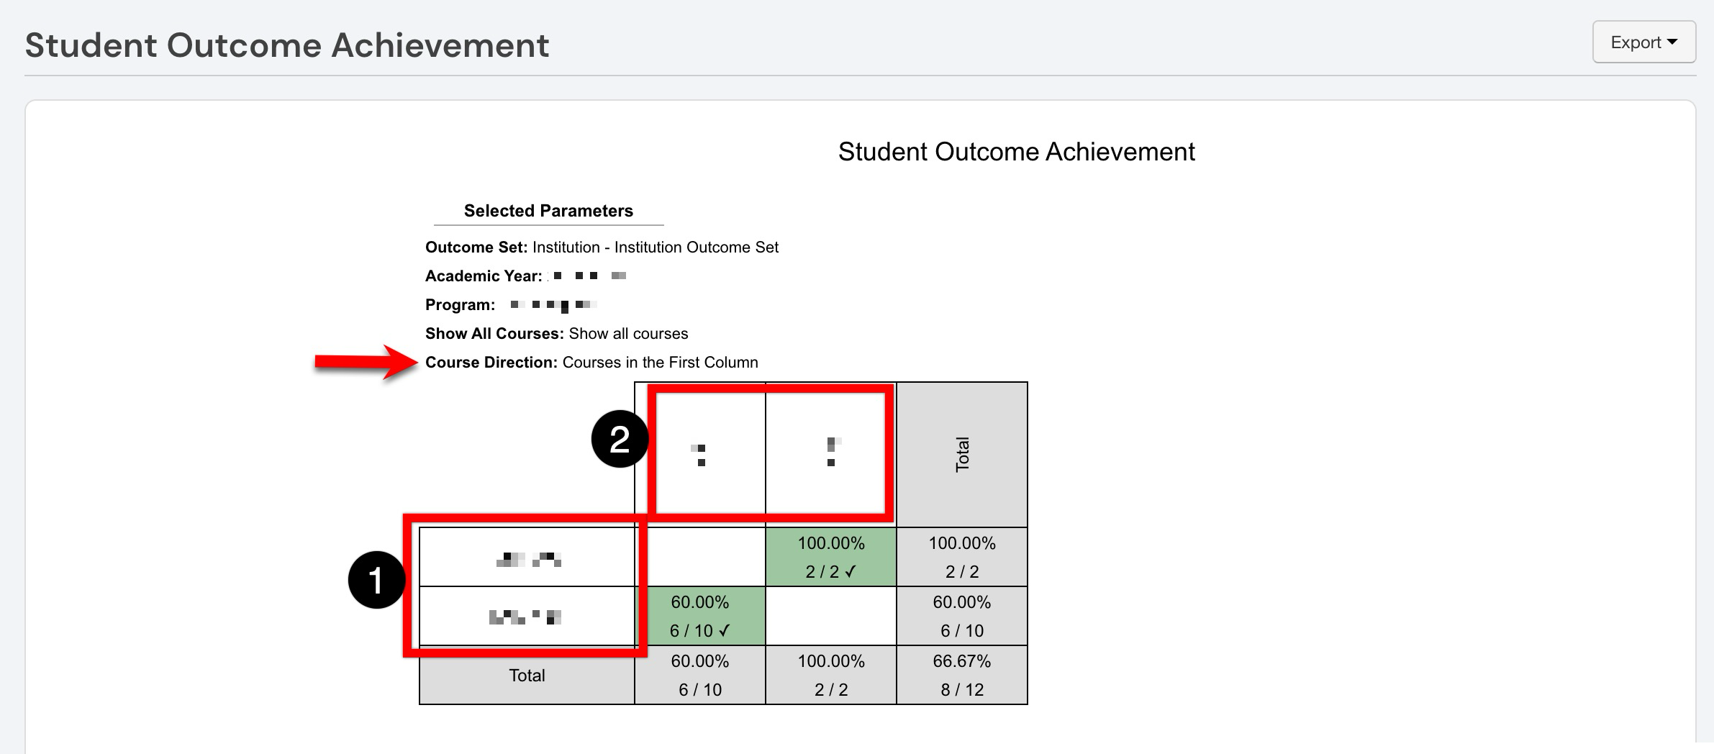Screen dimensions: 1714x754
Task: Click the 100.00% cell in the bottom Total row
Action: (x=831, y=675)
